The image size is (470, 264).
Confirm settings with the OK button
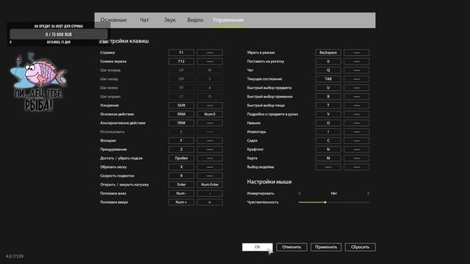tap(258, 247)
